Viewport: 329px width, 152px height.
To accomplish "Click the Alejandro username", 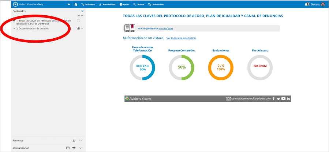I will 315,4.
